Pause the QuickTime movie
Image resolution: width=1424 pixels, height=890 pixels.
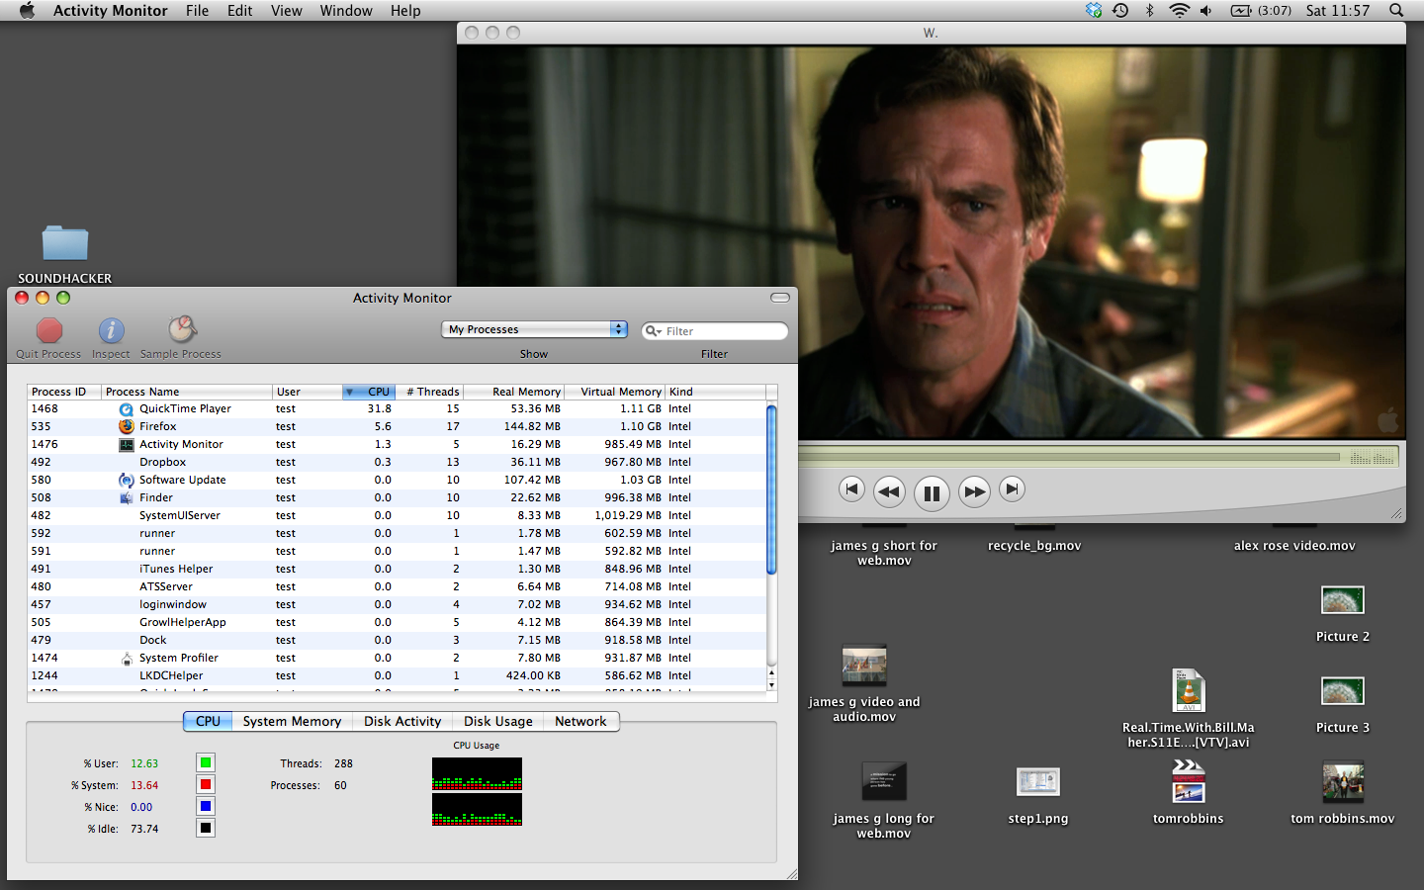click(x=932, y=492)
